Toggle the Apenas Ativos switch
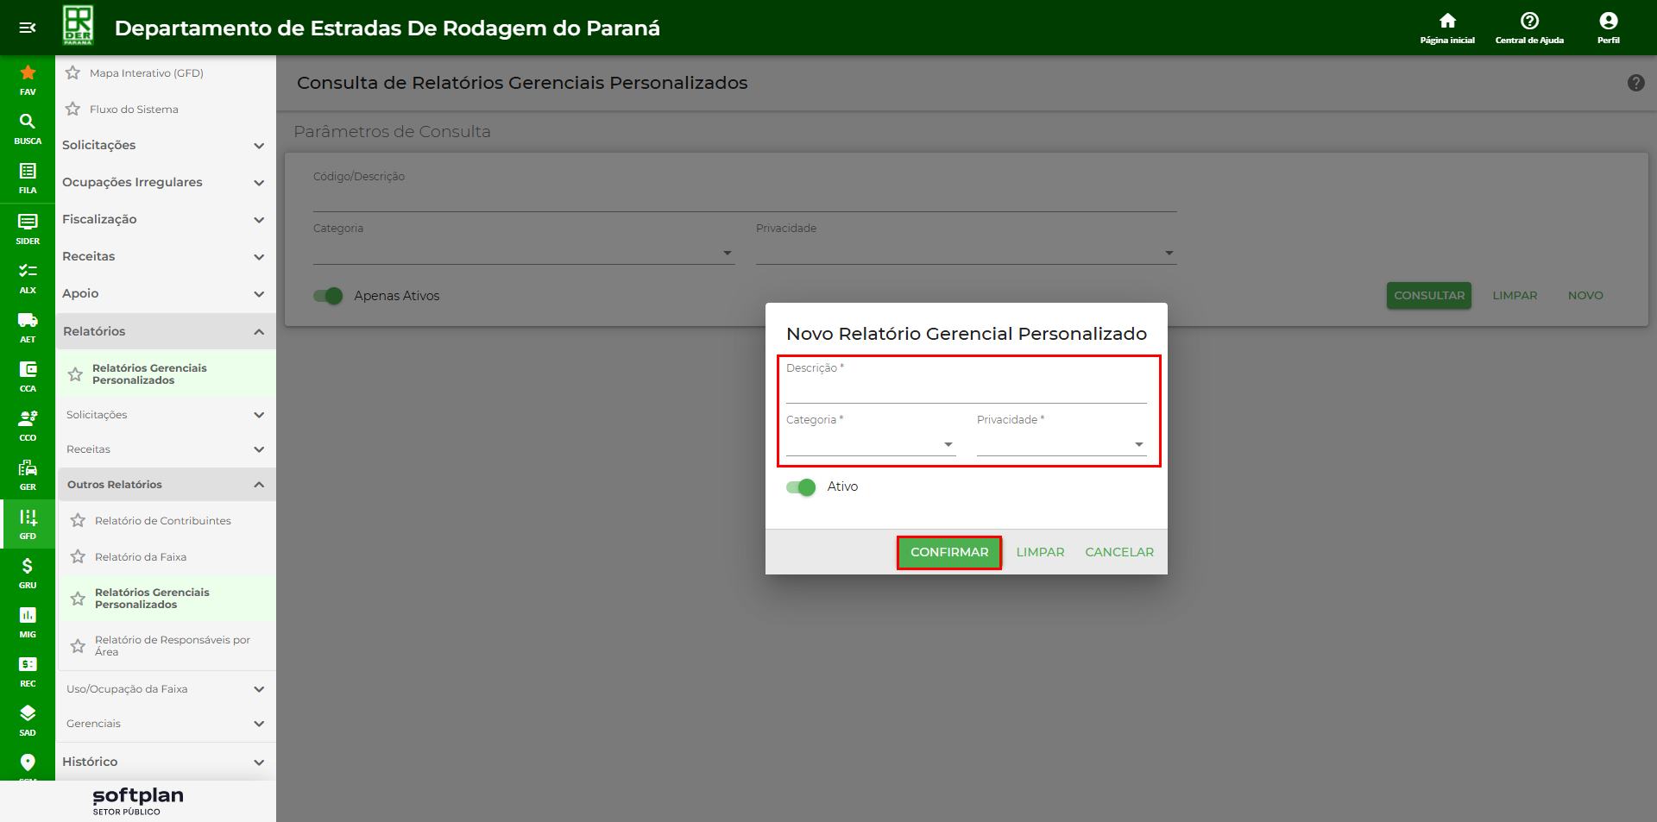Viewport: 1657px width, 822px height. pos(328,296)
